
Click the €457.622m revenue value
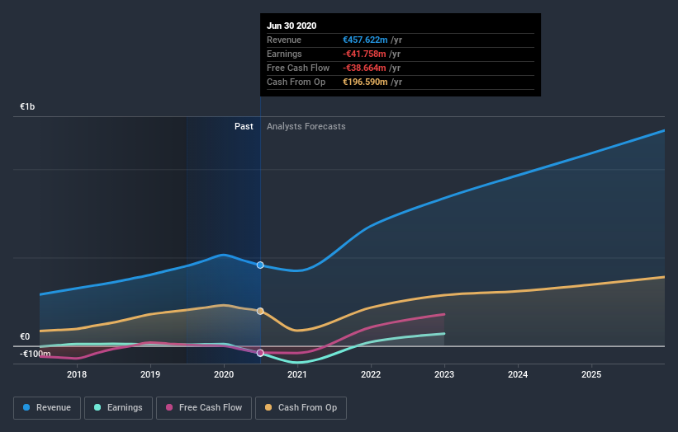(x=365, y=40)
